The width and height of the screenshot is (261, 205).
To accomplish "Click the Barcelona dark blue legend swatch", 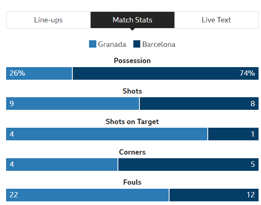I will (137, 44).
